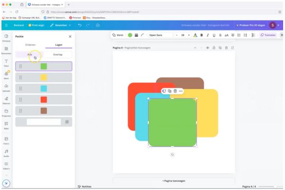Toggle italic formatting
Image resolution: width=285 pixels, height=190 pixels.
pos(208,35)
